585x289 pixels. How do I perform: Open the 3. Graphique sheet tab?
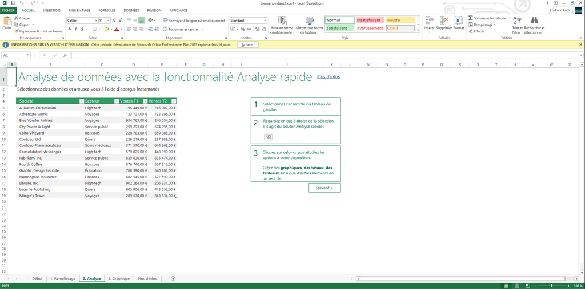[119, 278]
